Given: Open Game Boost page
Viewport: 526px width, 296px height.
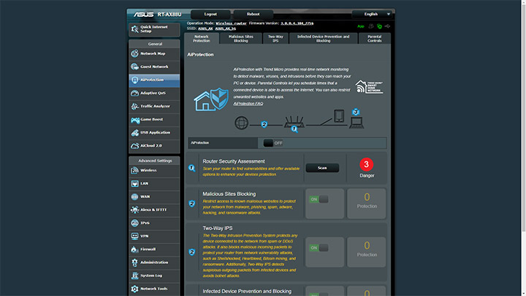Looking at the screenshot, I should (154, 119).
